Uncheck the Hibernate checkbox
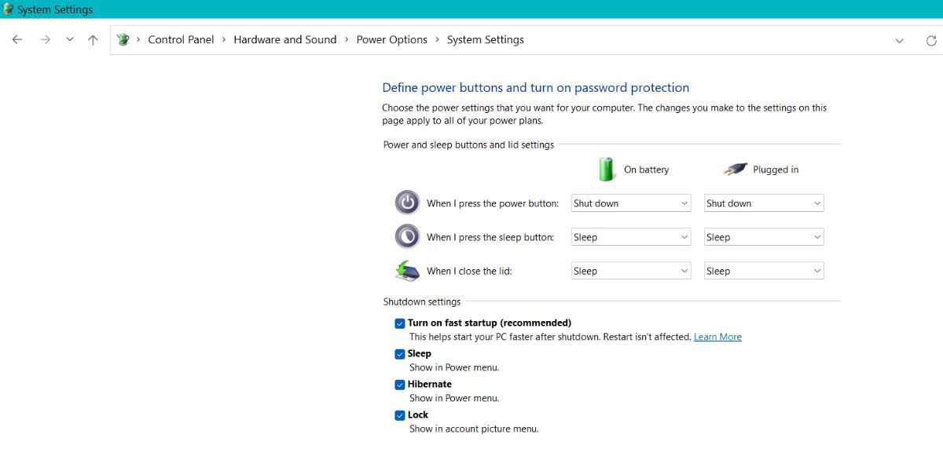The height and width of the screenshot is (471, 943). point(400,385)
